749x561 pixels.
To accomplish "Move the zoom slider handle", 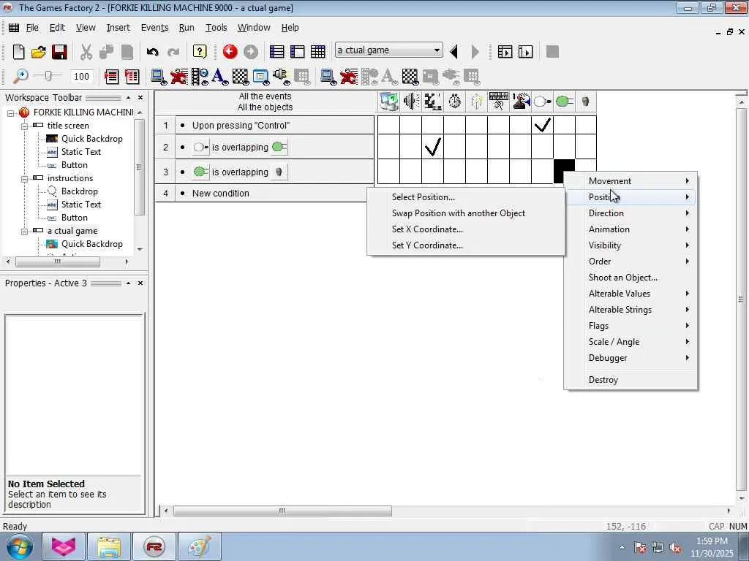I will click(x=48, y=76).
